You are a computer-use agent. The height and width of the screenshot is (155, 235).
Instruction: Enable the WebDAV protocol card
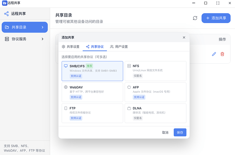tap(92, 92)
